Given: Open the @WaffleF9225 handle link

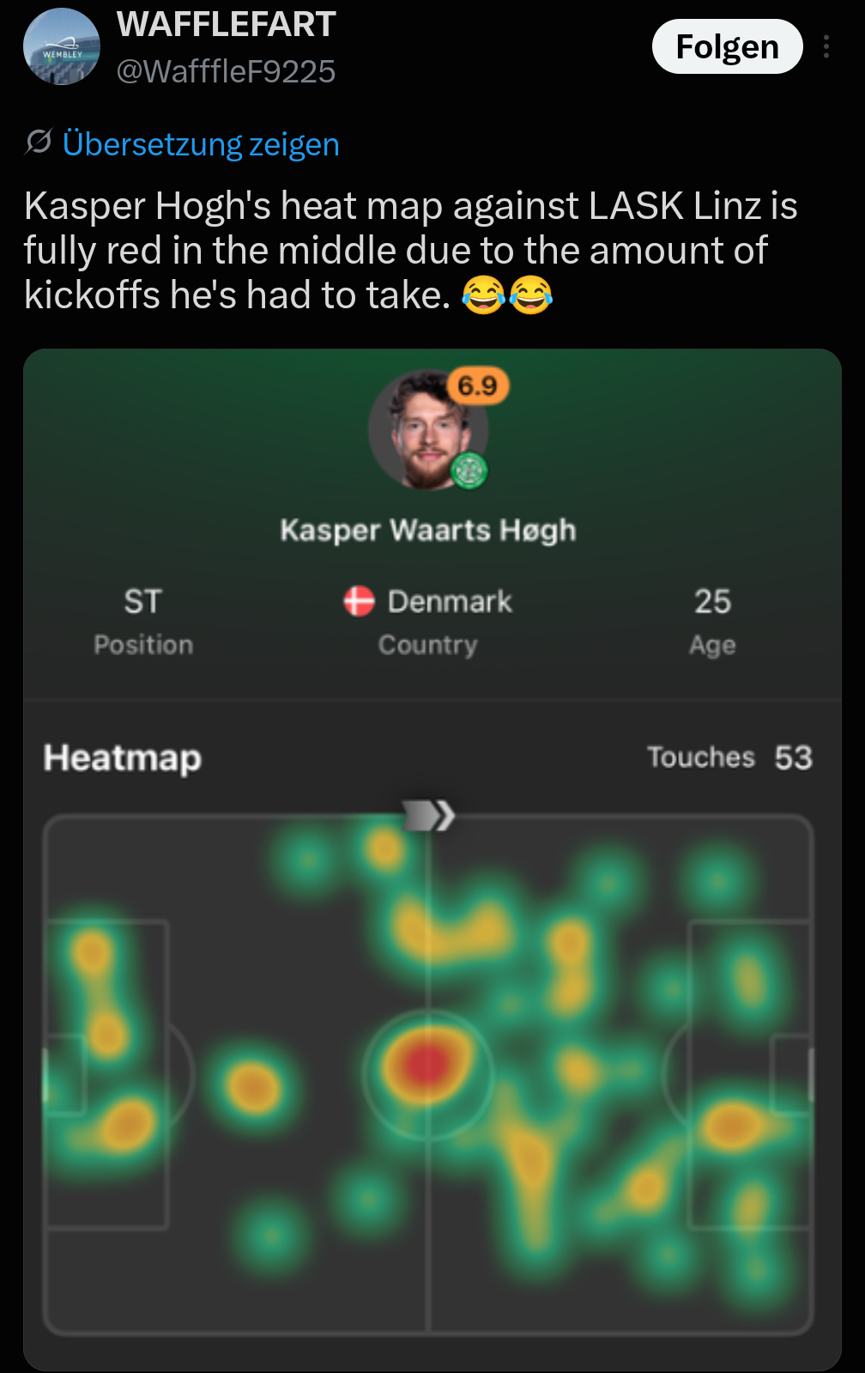Looking at the screenshot, I should [226, 71].
